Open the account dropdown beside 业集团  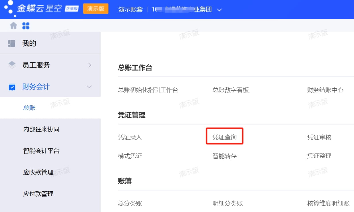click(219, 9)
